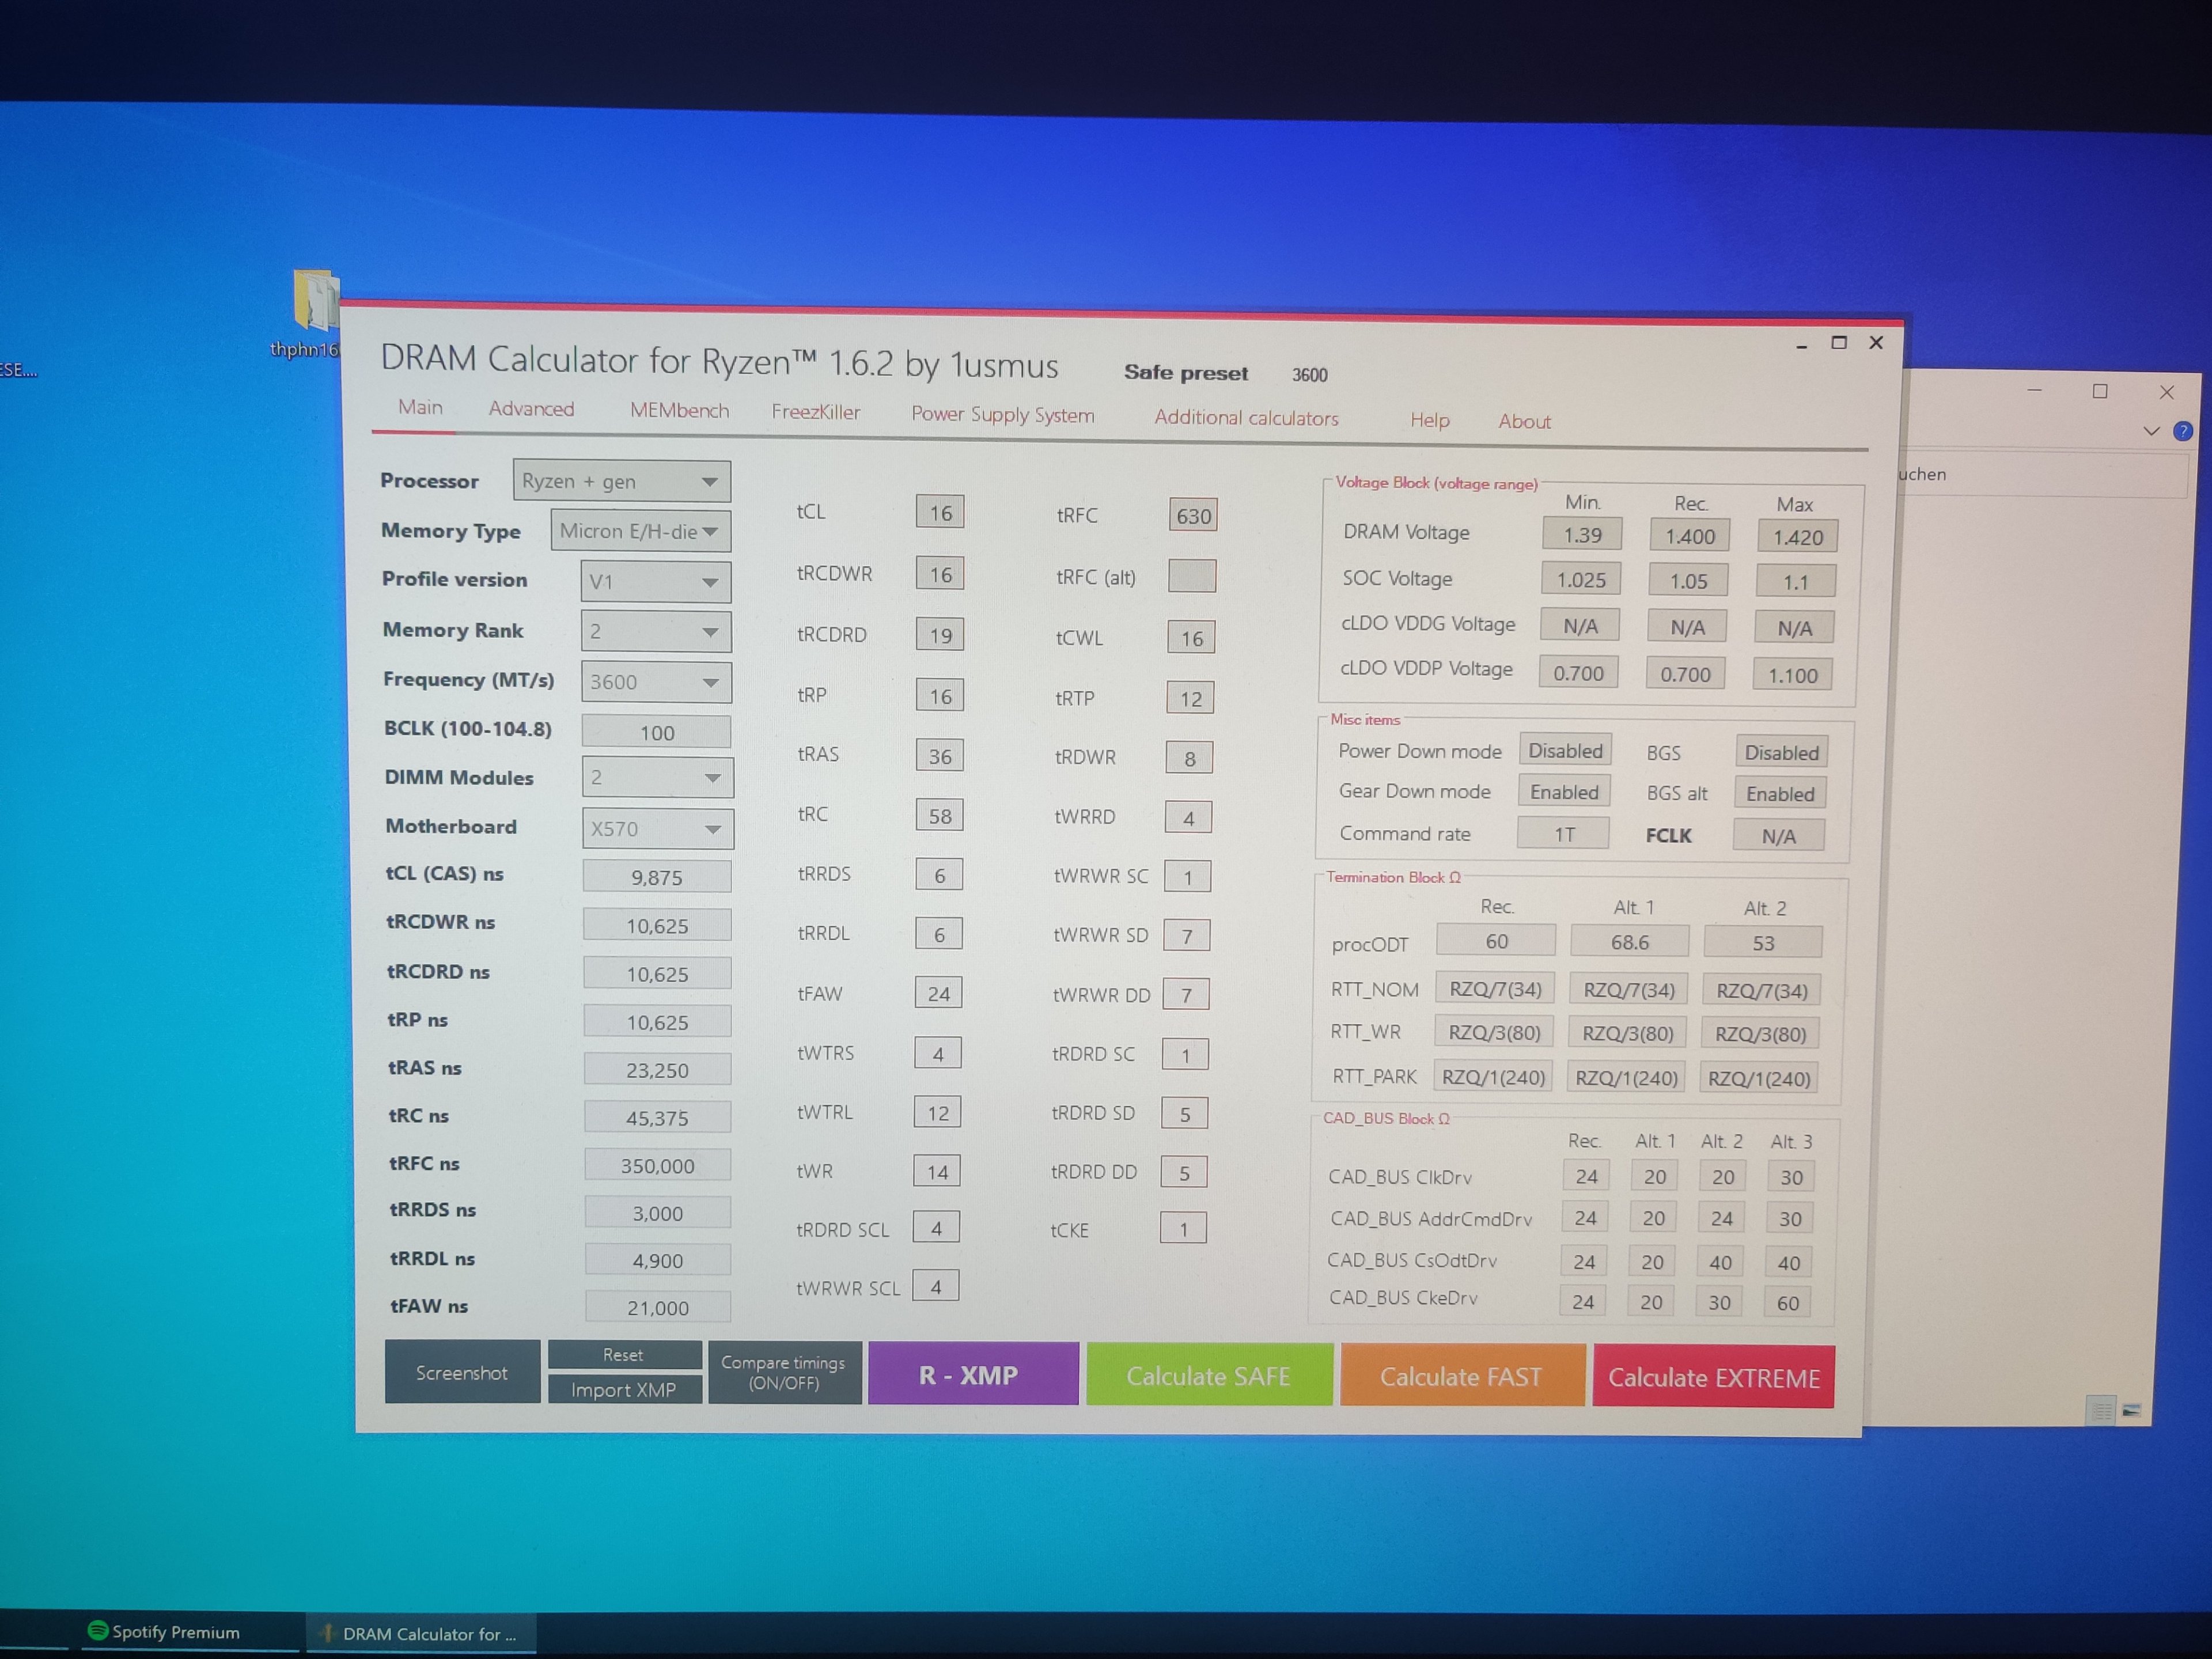This screenshot has width=2212, height=1659.
Task: Open the MEMbench tab
Action: point(679,411)
